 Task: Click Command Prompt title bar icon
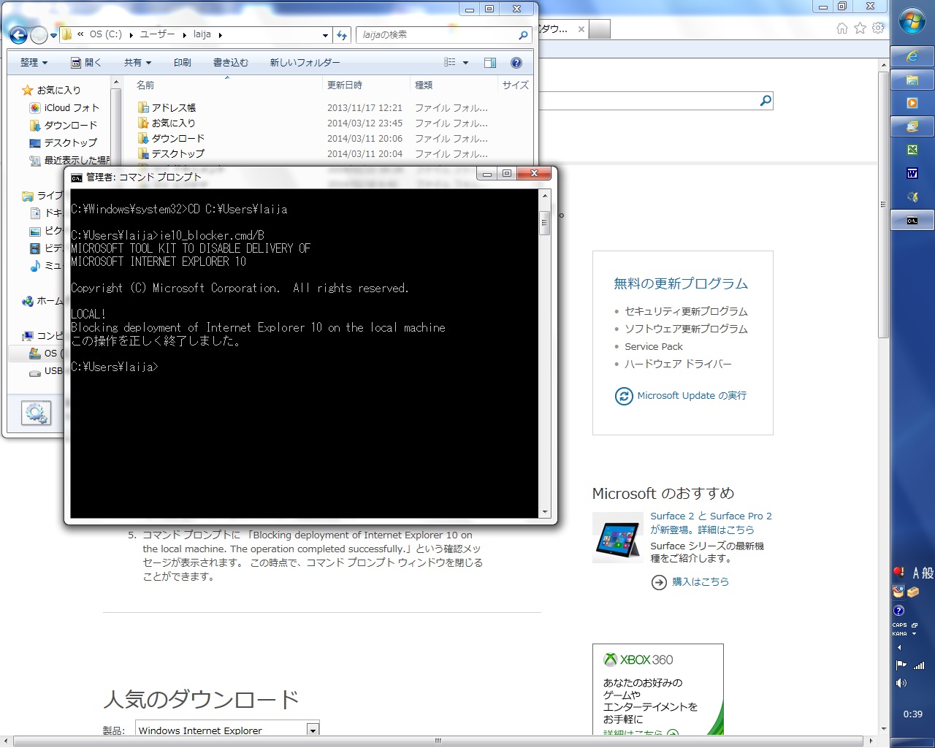pos(77,178)
